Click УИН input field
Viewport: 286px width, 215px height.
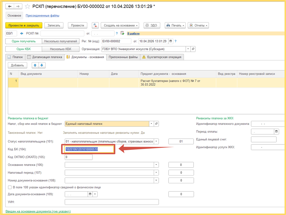click(x=112, y=202)
